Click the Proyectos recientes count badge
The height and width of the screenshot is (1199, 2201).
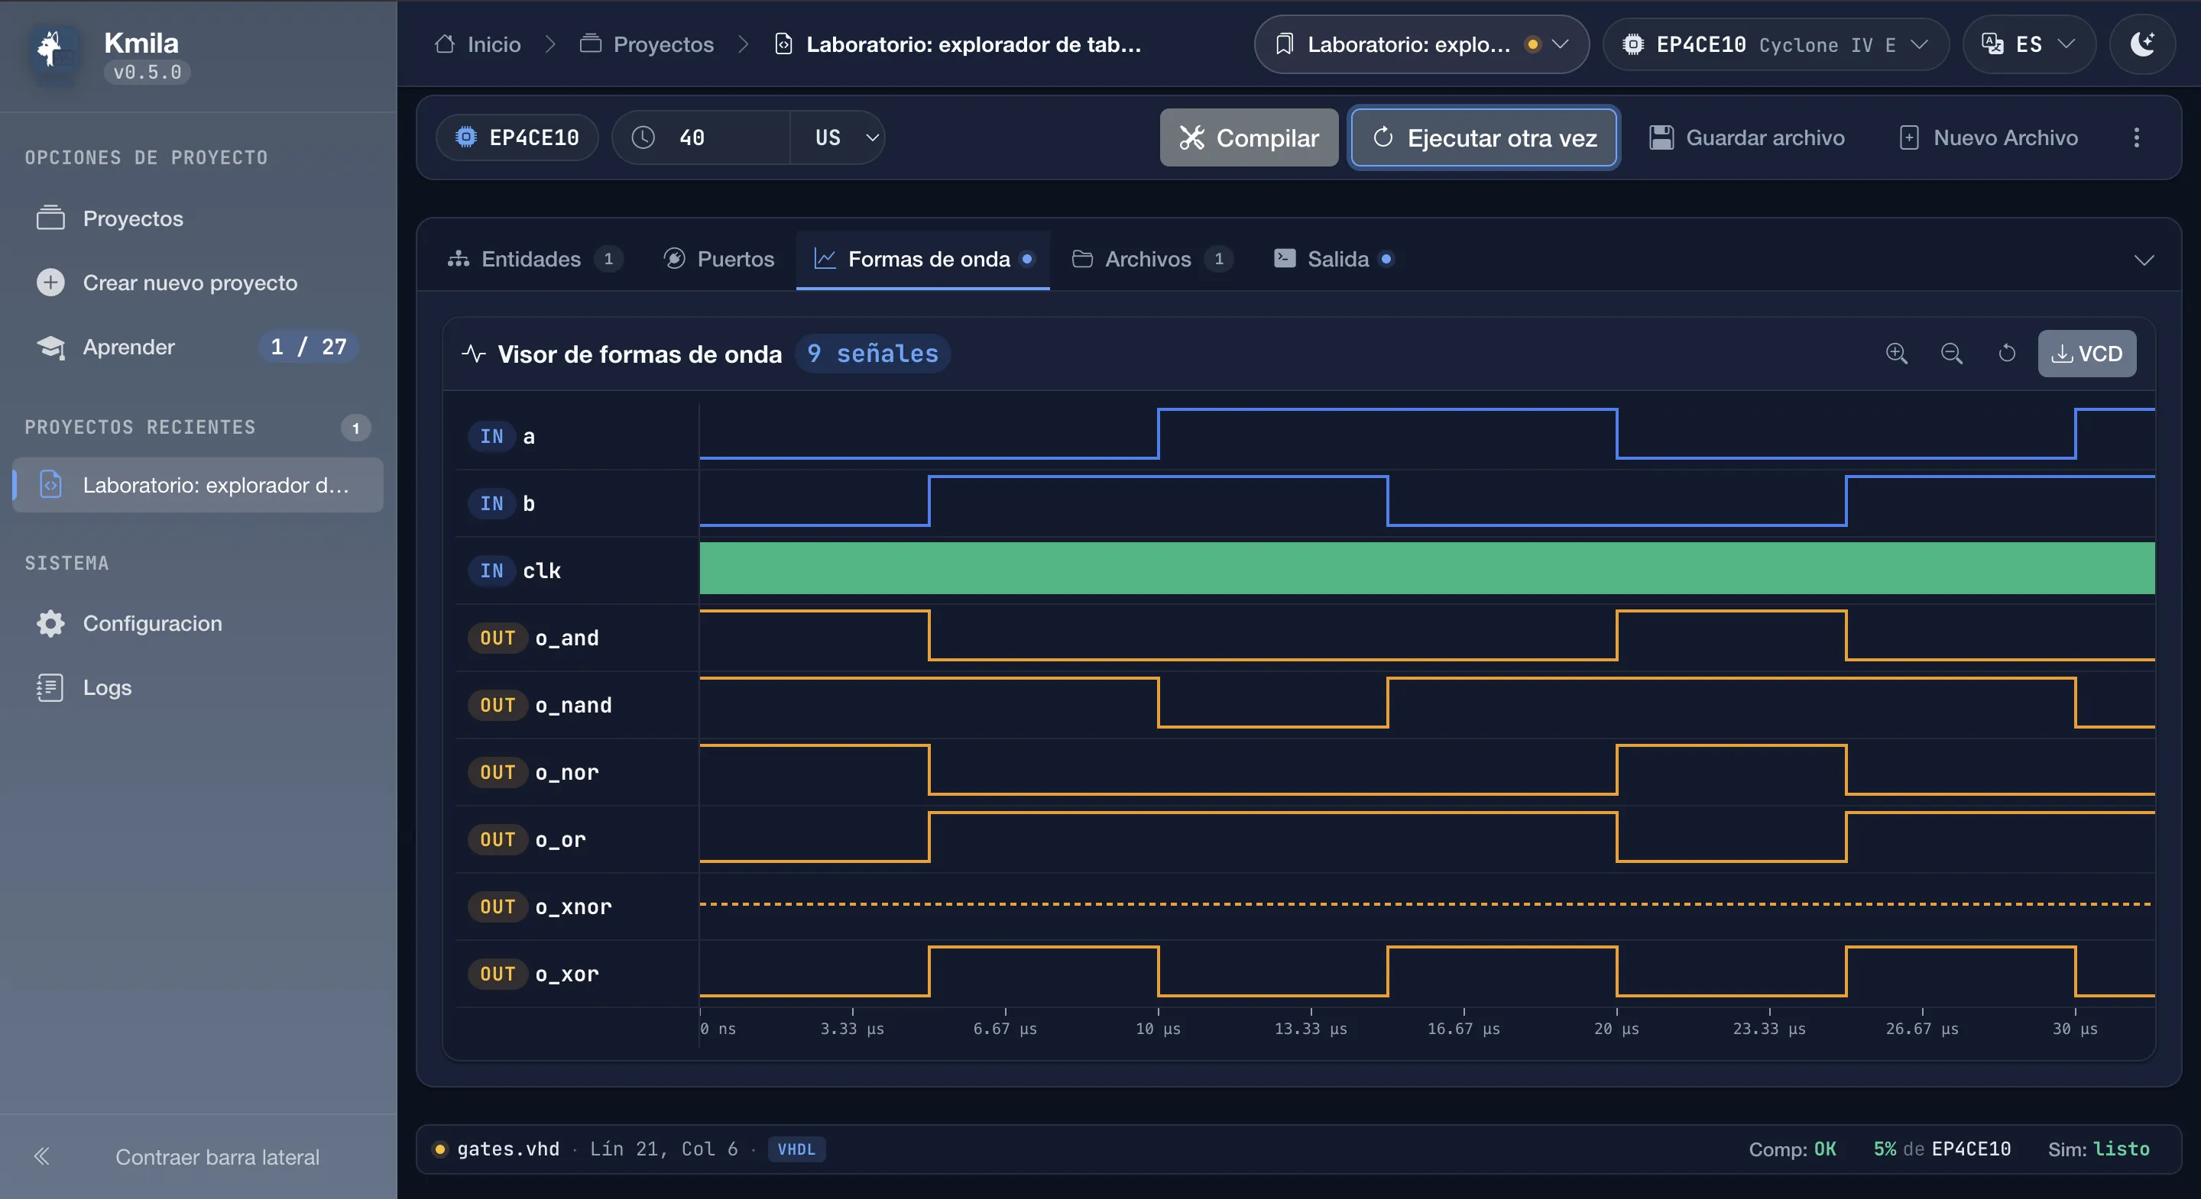[x=355, y=427]
